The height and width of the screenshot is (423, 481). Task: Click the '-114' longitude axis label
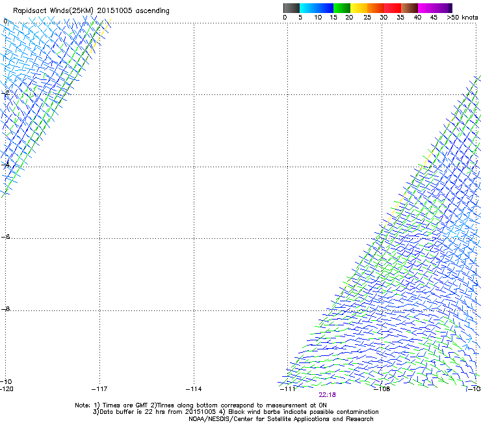194,389
